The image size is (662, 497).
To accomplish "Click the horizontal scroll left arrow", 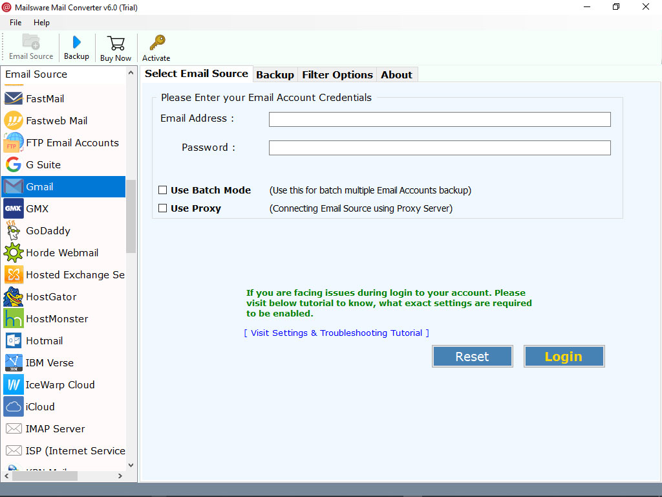I will [x=6, y=476].
